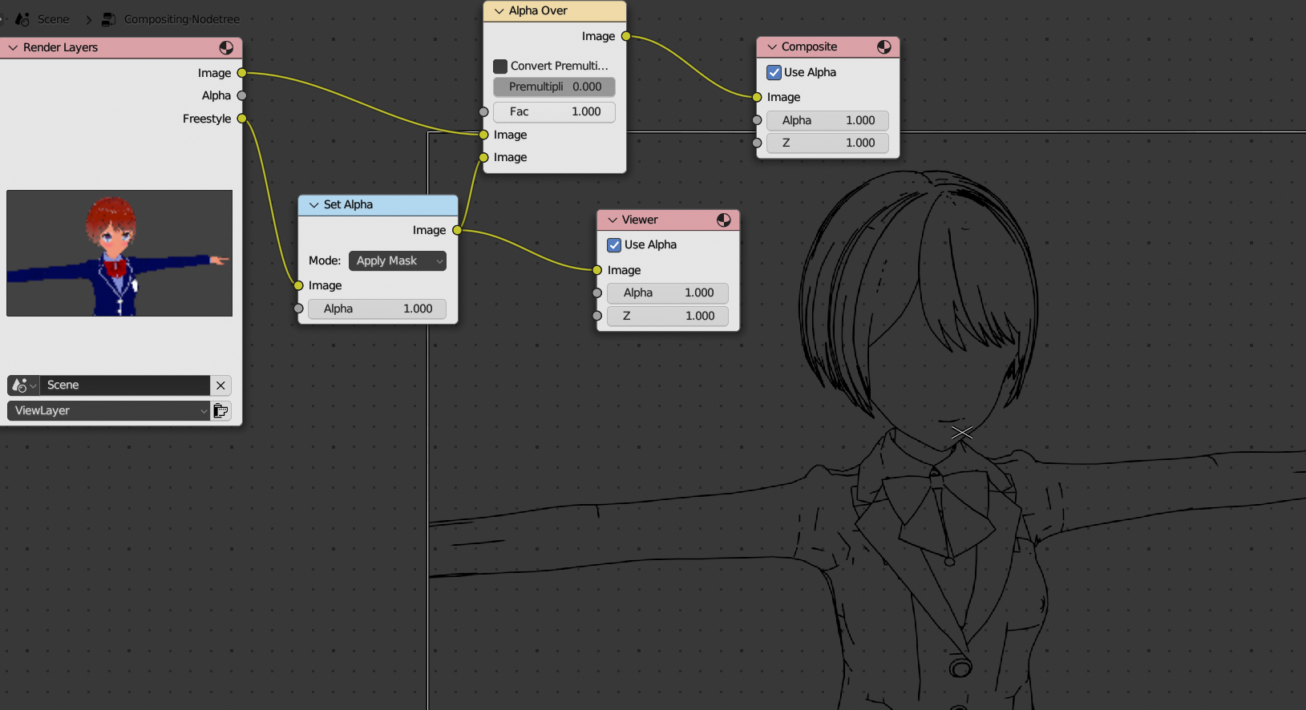
Task: Click the Render Layers preview thumbnail
Action: tap(119, 253)
